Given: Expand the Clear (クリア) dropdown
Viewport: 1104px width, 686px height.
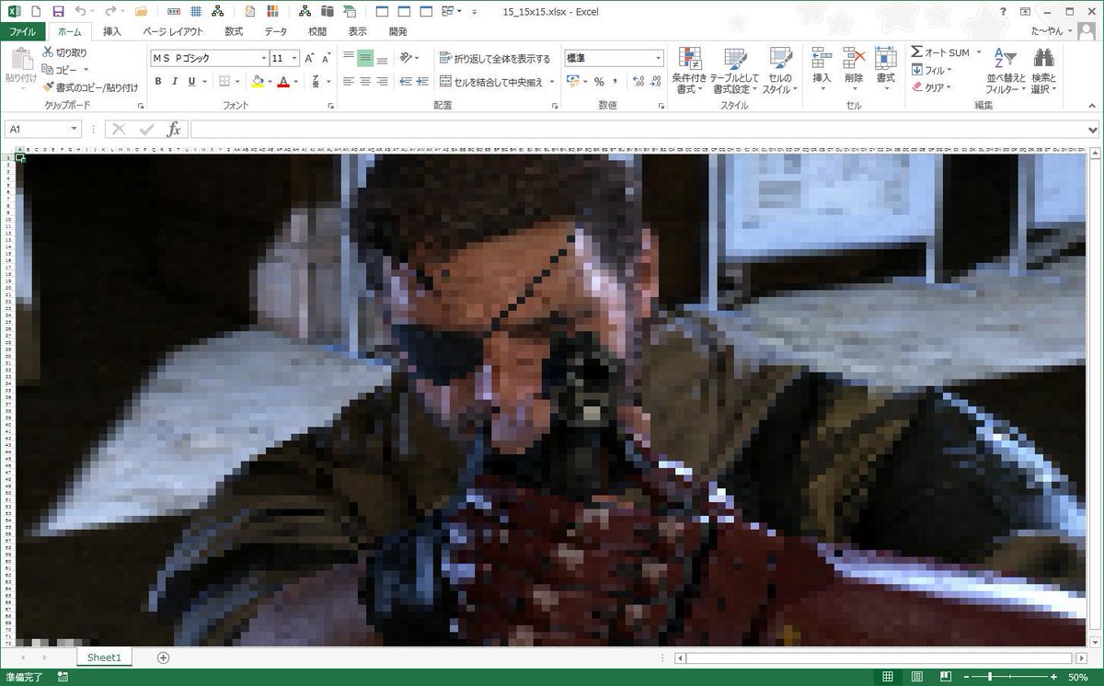Looking at the screenshot, I should pyautogui.click(x=949, y=87).
